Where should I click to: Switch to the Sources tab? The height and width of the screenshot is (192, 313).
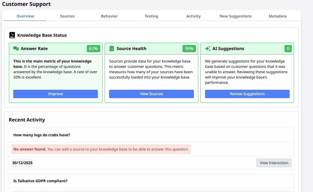[67, 16]
